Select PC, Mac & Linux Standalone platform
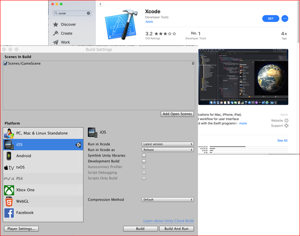300x236 pixels. point(43,133)
